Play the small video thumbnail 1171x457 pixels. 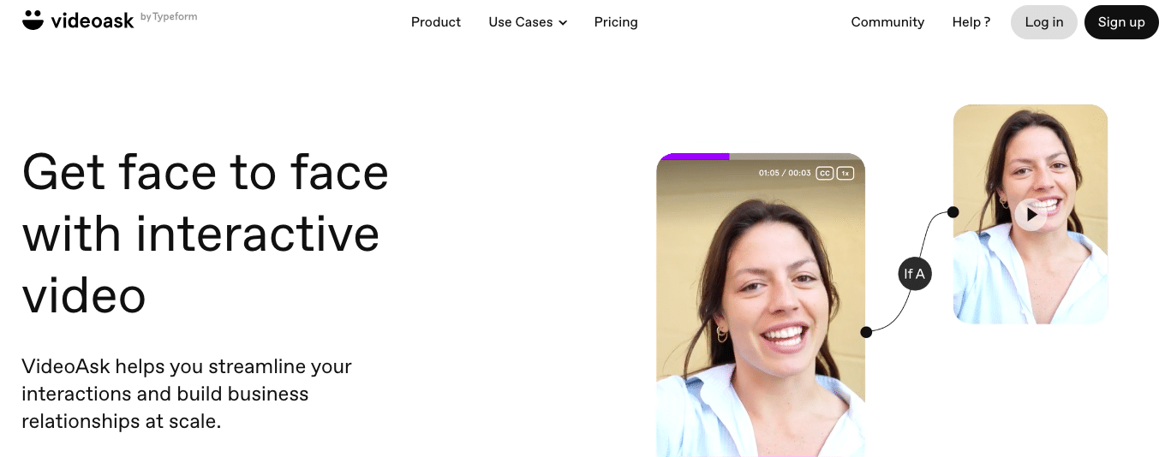coord(1031,214)
